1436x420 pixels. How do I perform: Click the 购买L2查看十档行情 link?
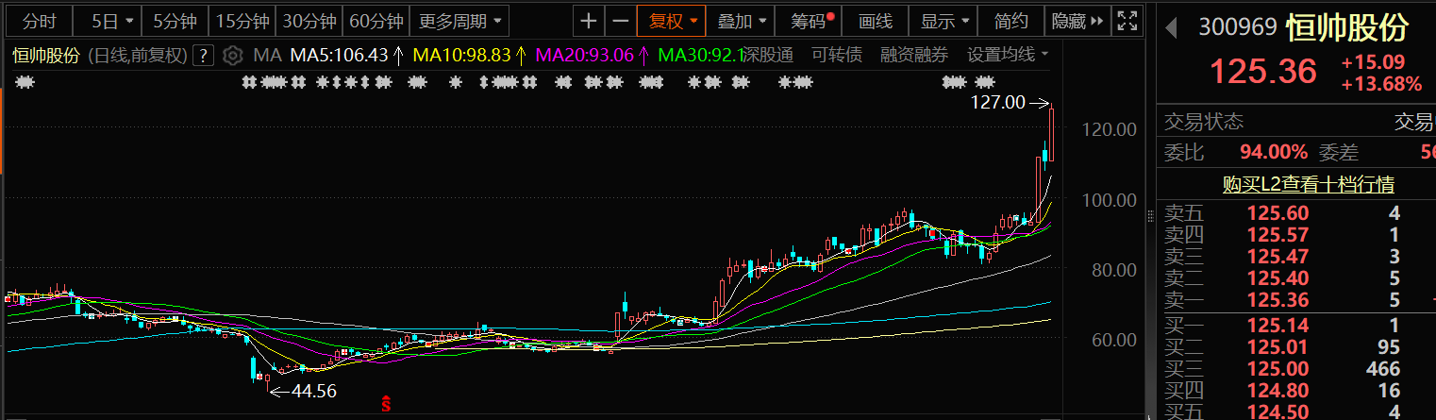coord(1308,184)
